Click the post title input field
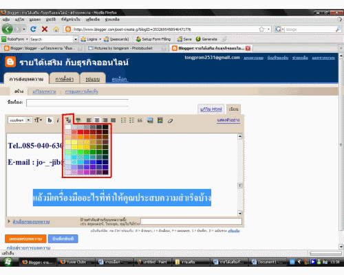 [77, 103]
